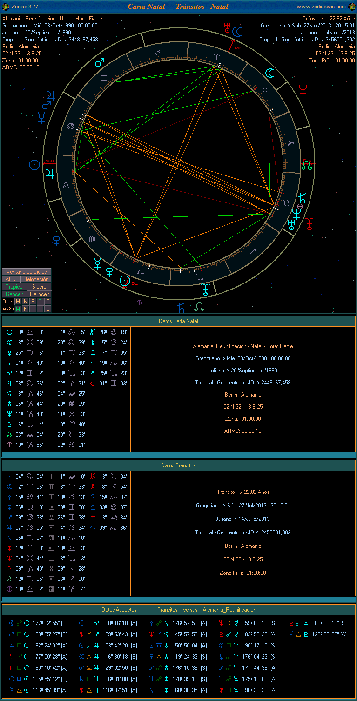Select the blue Venus glyph outside Virgo
The height and width of the screenshot is (701, 357).
[x=56, y=241]
